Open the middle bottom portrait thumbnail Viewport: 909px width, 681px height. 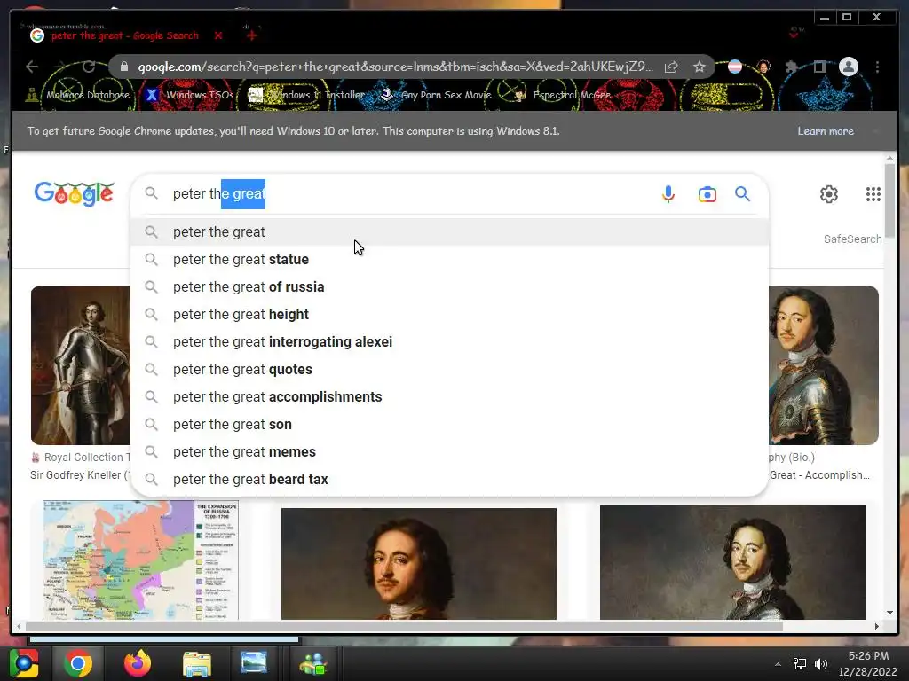419,563
